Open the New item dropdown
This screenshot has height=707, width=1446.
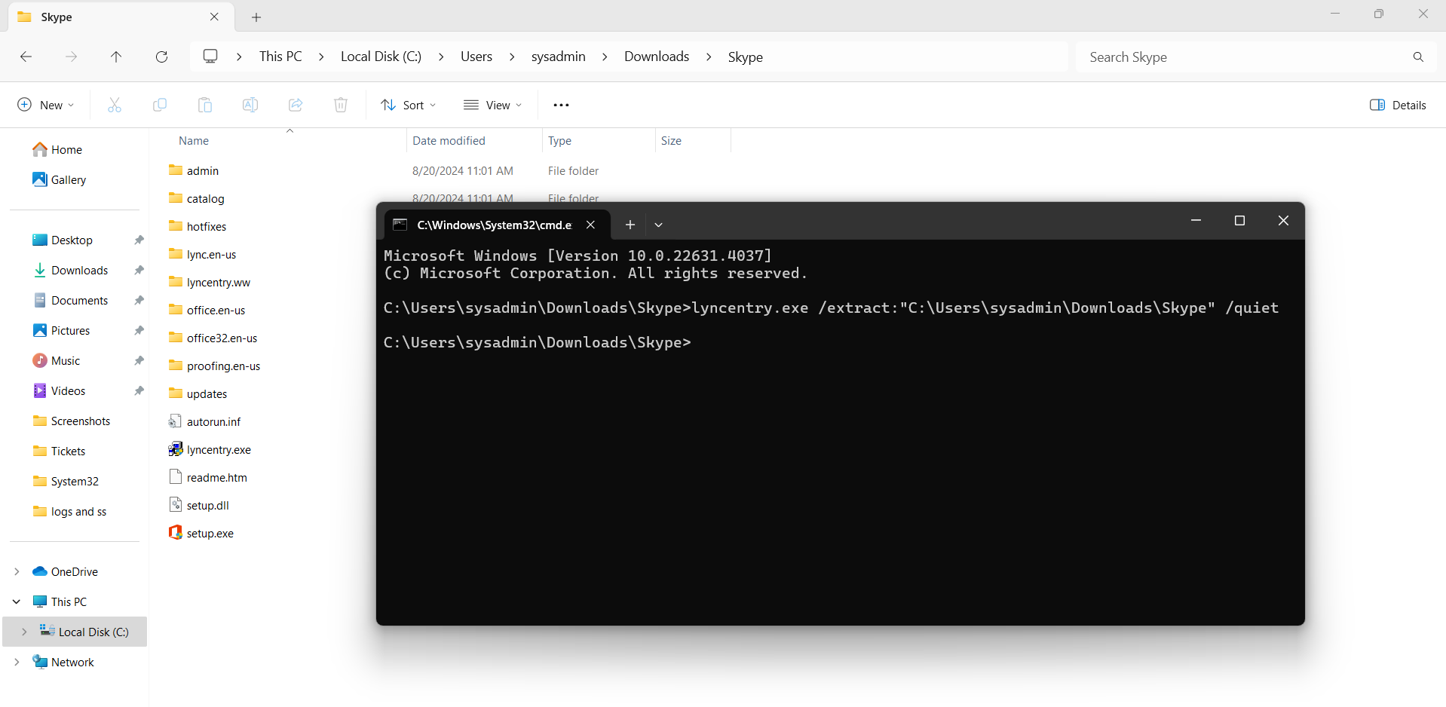45,105
